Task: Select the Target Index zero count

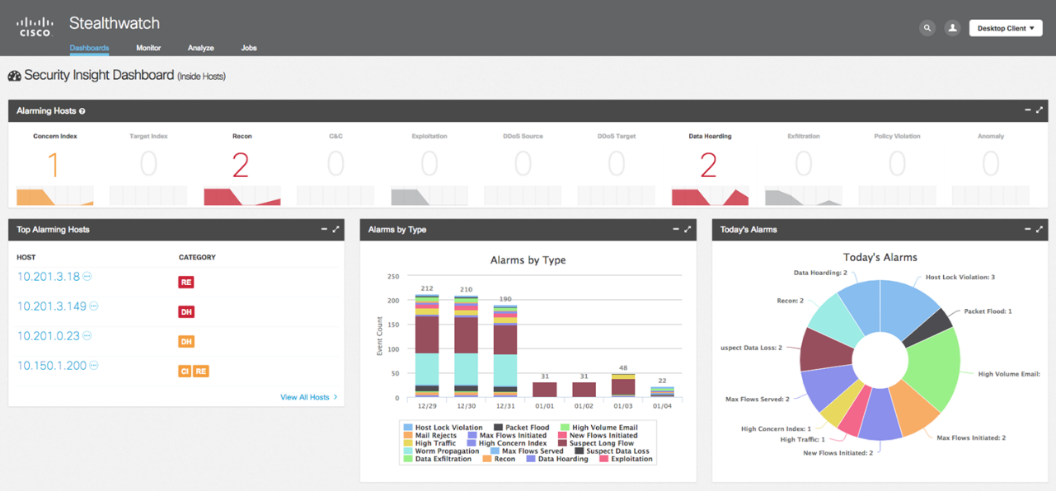Action: tap(148, 165)
